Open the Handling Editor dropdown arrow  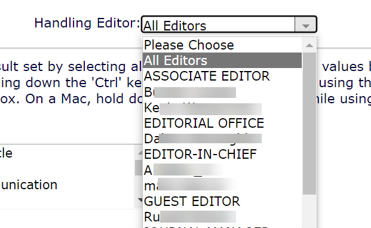[305, 24]
